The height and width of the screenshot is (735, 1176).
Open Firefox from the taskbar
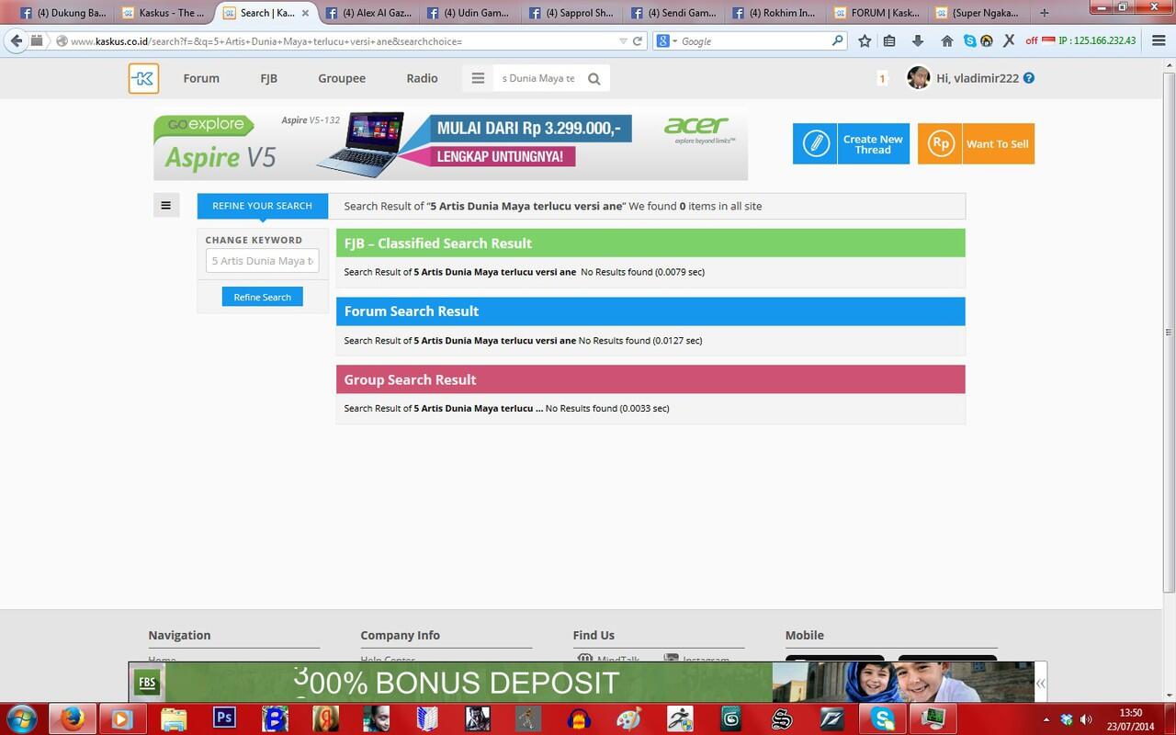click(x=72, y=718)
